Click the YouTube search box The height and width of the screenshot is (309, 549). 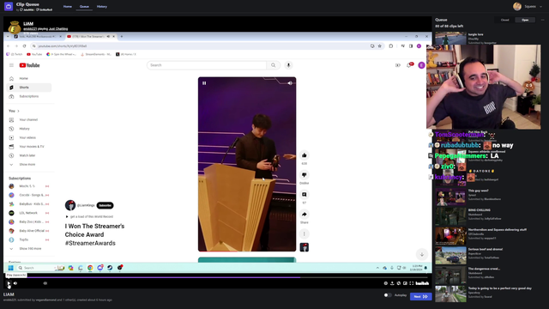pyautogui.click(x=207, y=65)
